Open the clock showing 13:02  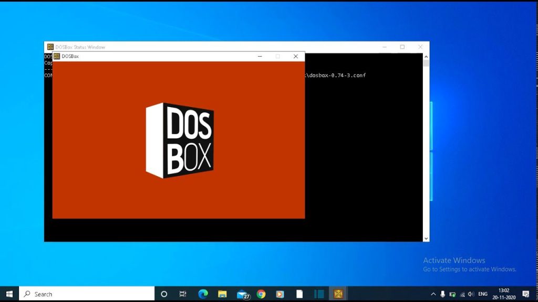point(503,294)
